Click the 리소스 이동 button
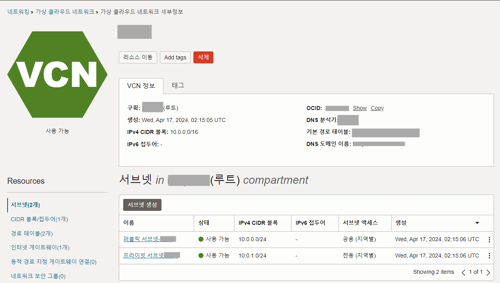Screen dimensions: 500x283 click(x=138, y=57)
